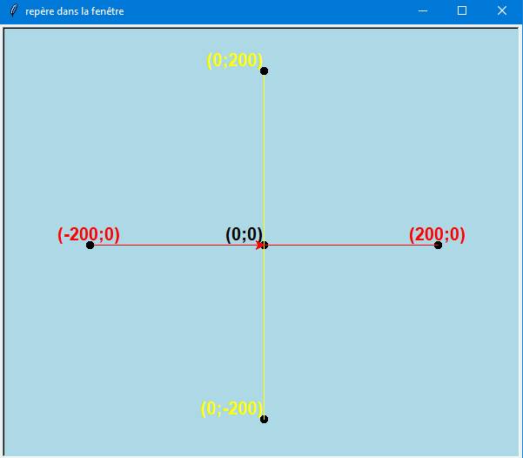Click the black dot at point (200;0)

click(x=438, y=245)
